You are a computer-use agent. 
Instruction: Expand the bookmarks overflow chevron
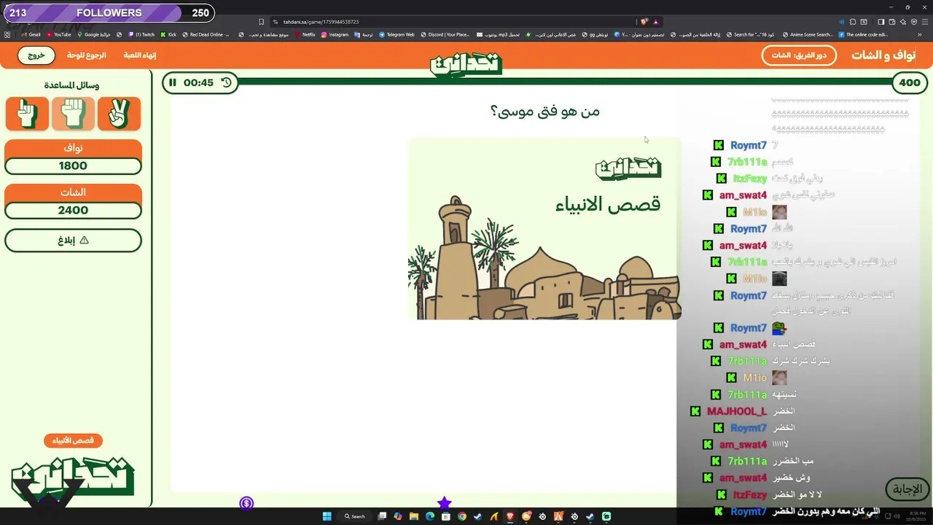(x=919, y=34)
